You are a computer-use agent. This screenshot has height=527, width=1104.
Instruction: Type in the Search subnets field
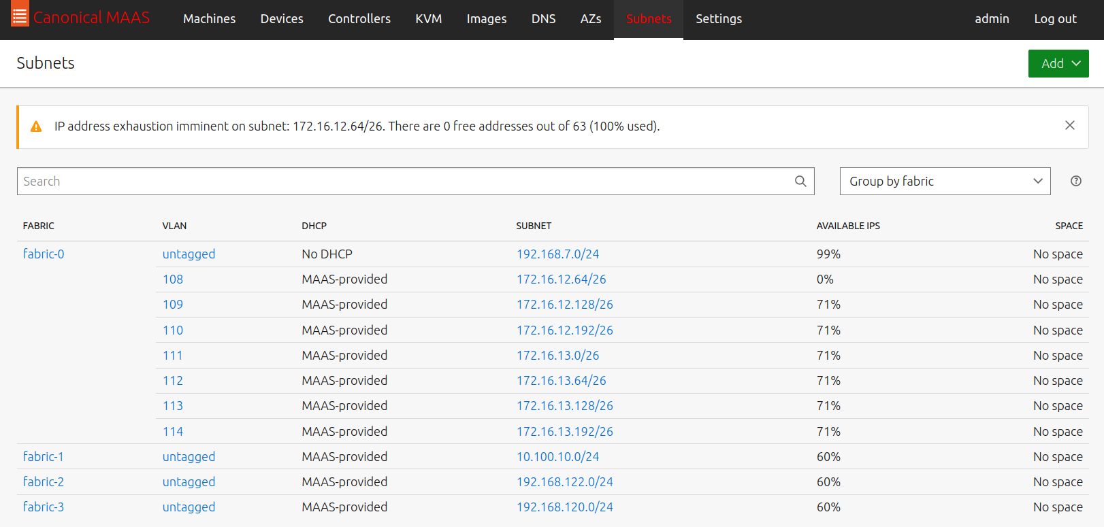pyautogui.click(x=402, y=181)
